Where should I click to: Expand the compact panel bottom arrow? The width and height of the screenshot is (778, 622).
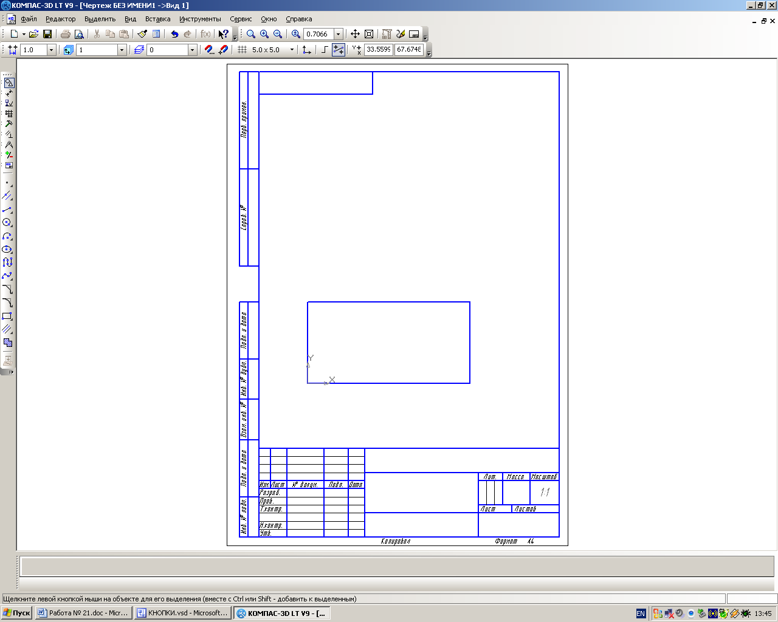12,372
